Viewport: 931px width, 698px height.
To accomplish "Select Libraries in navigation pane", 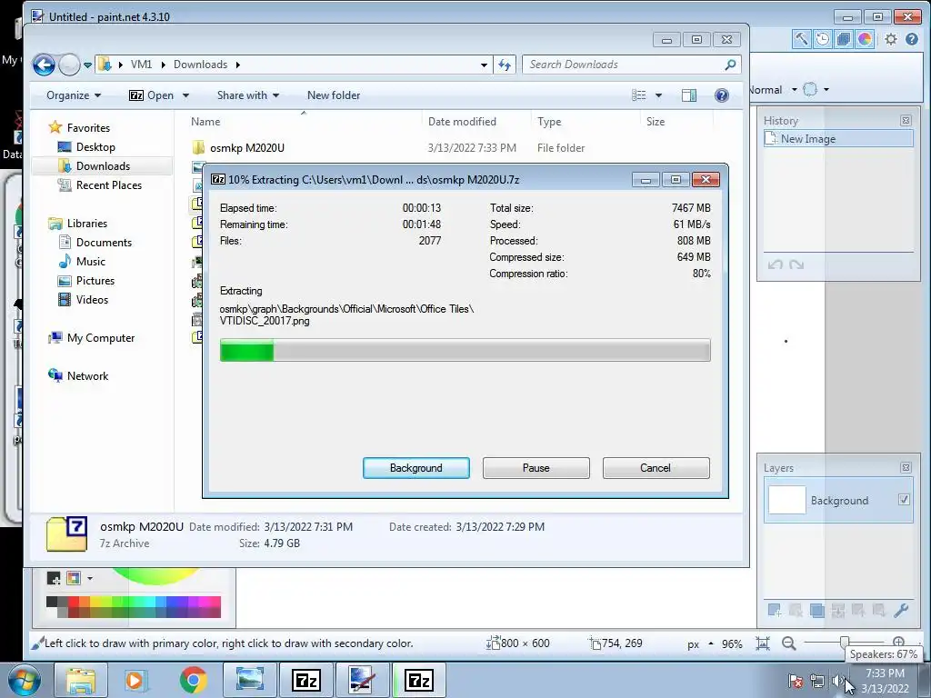I will click(x=86, y=224).
